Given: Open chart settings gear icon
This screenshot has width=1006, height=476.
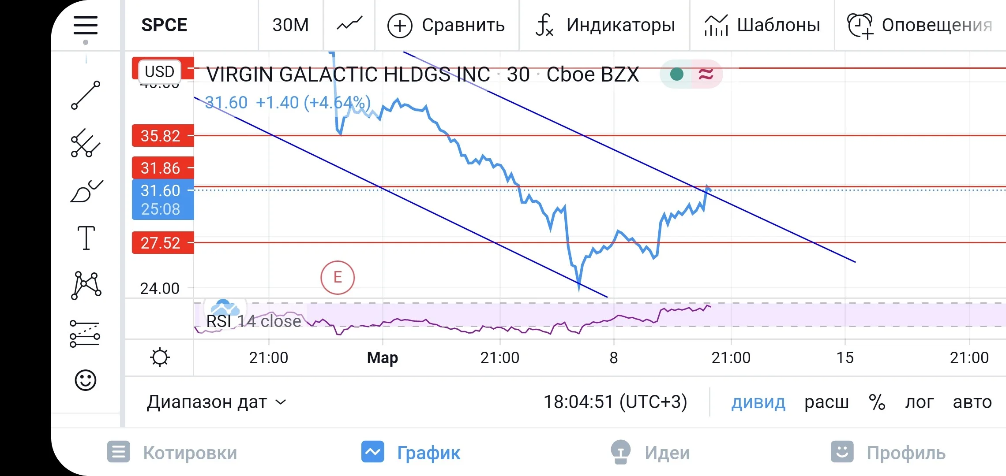Looking at the screenshot, I should [160, 357].
